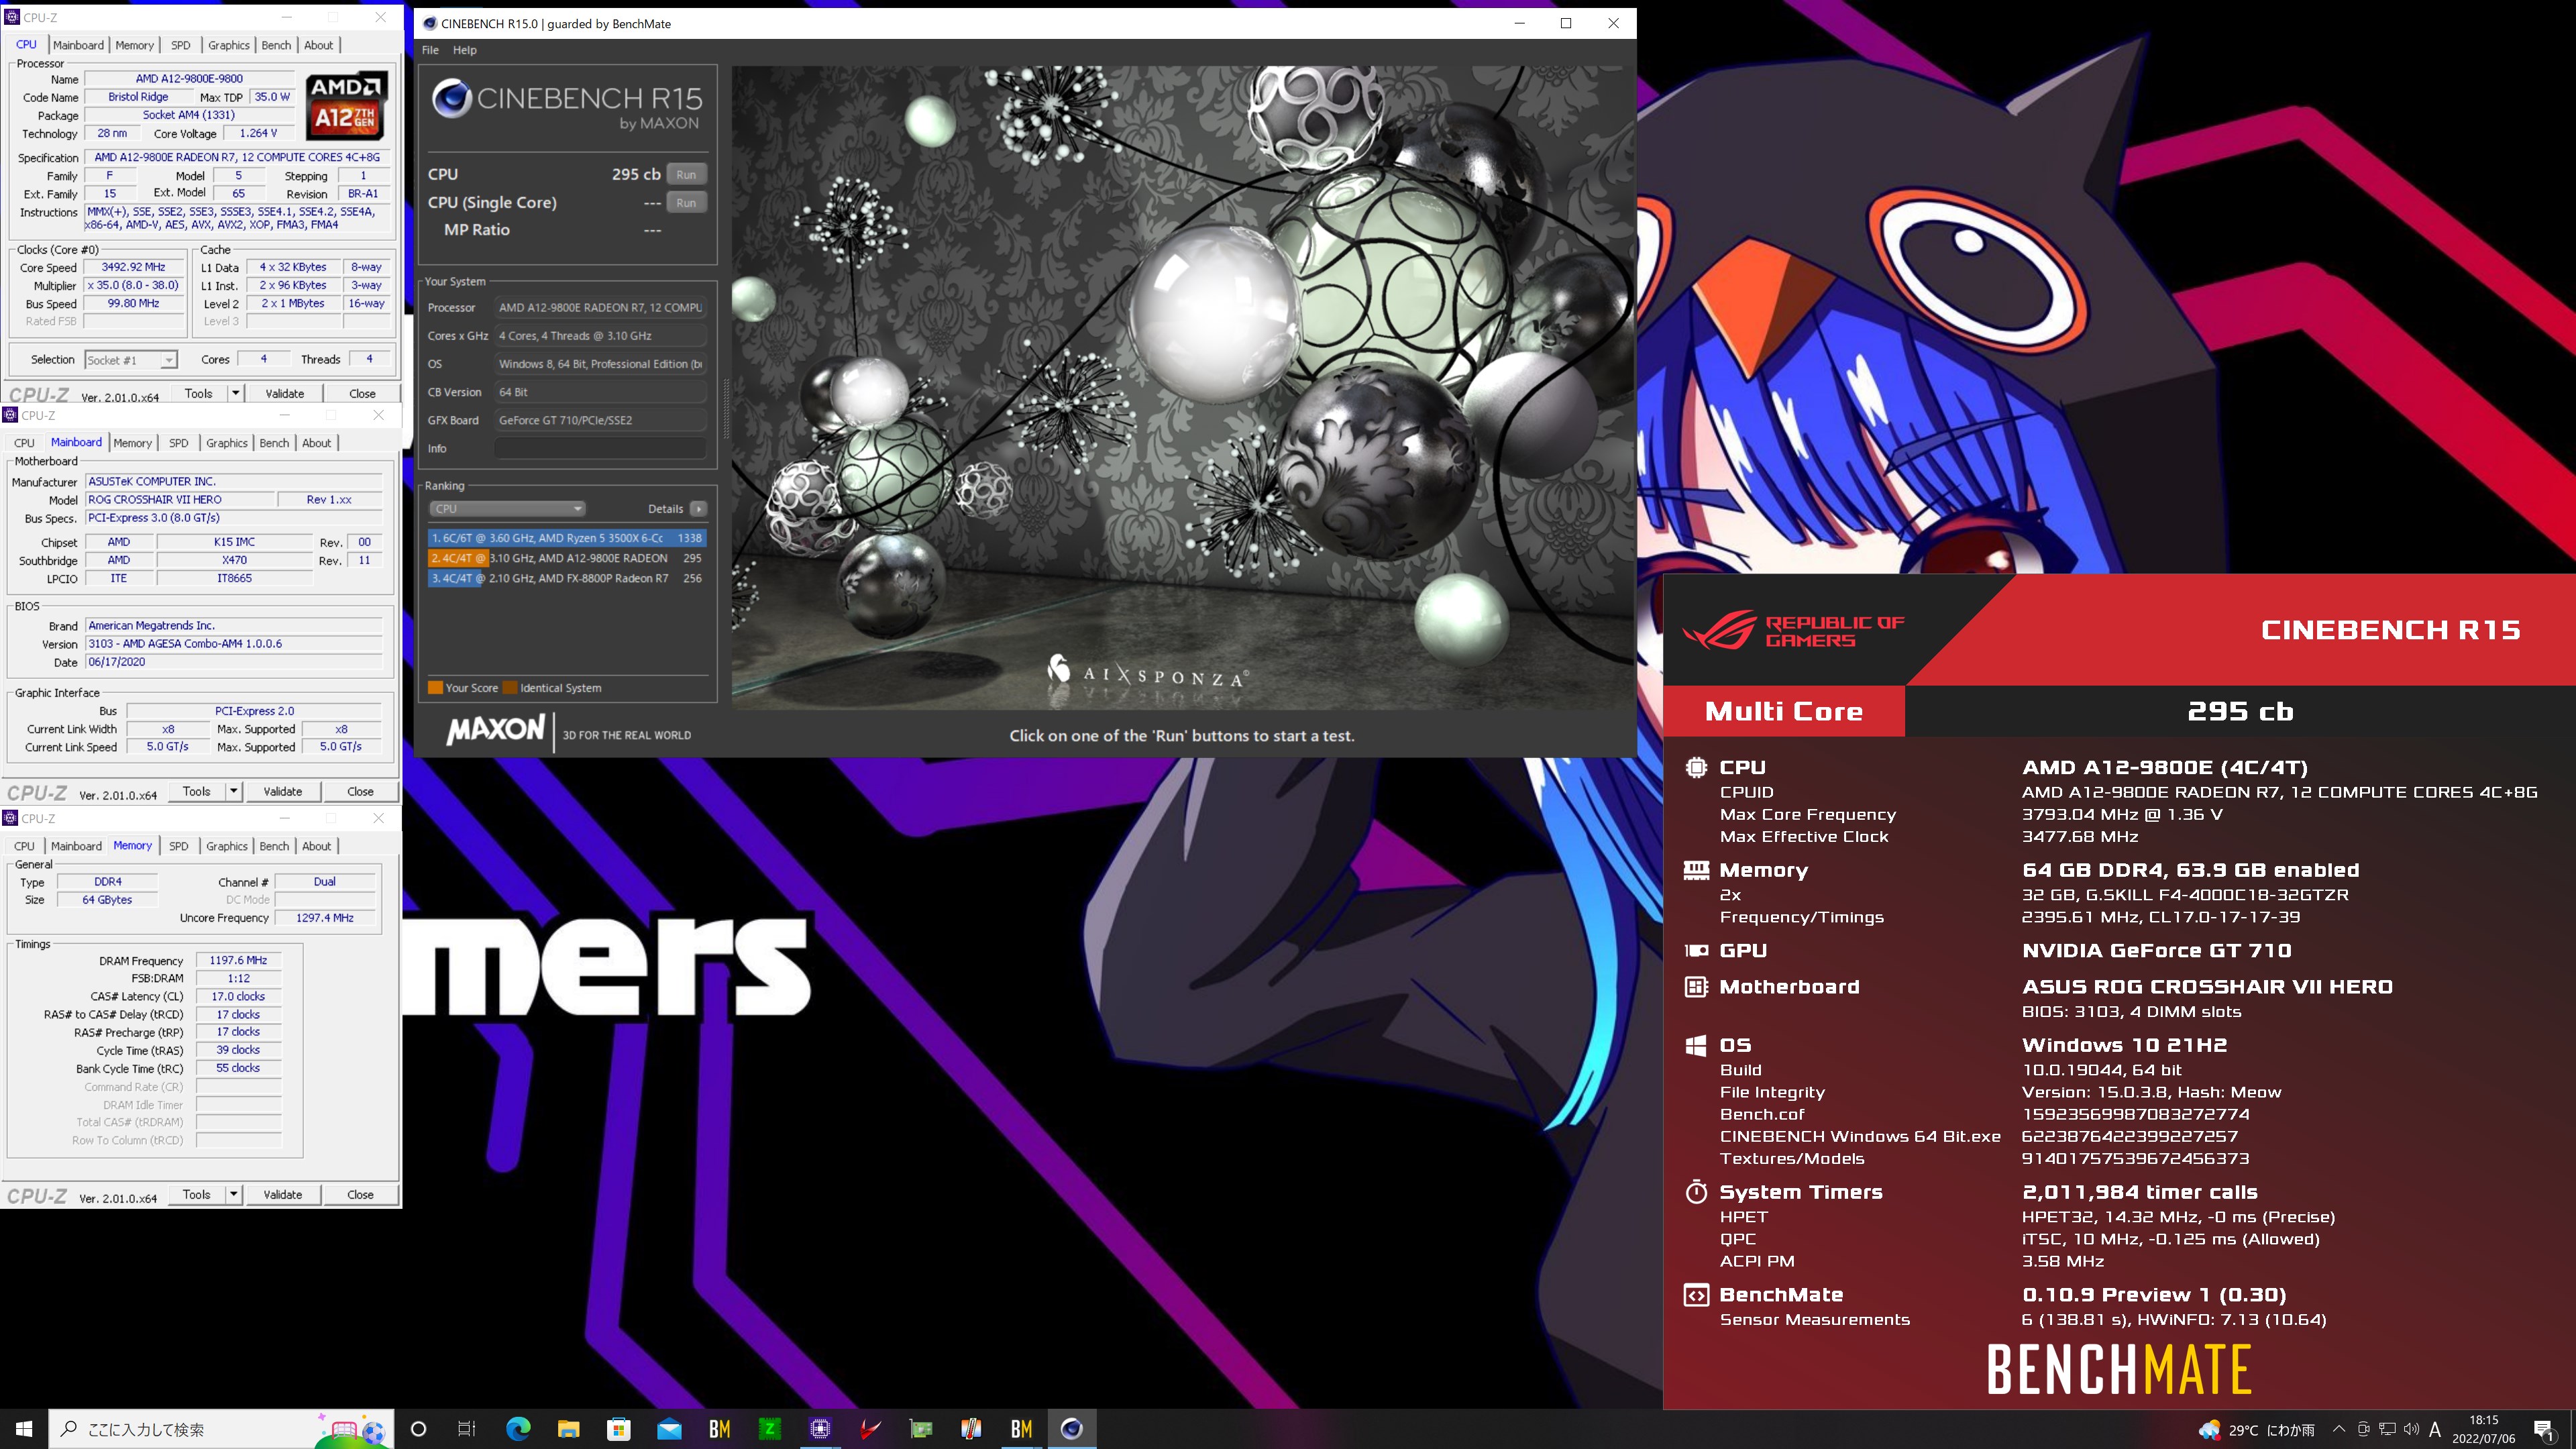Open the weather widget showing 29°C
Viewport: 2576px width, 1449px height.
coord(2256,1430)
